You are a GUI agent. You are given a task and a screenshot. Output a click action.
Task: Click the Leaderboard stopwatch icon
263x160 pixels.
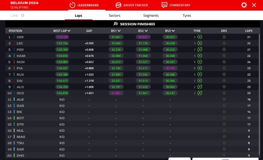point(72,5)
